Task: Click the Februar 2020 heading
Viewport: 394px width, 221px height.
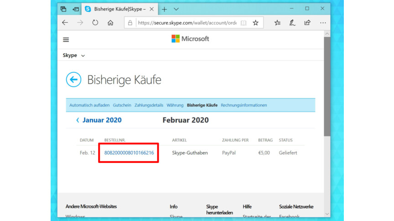Action: click(x=186, y=120)
